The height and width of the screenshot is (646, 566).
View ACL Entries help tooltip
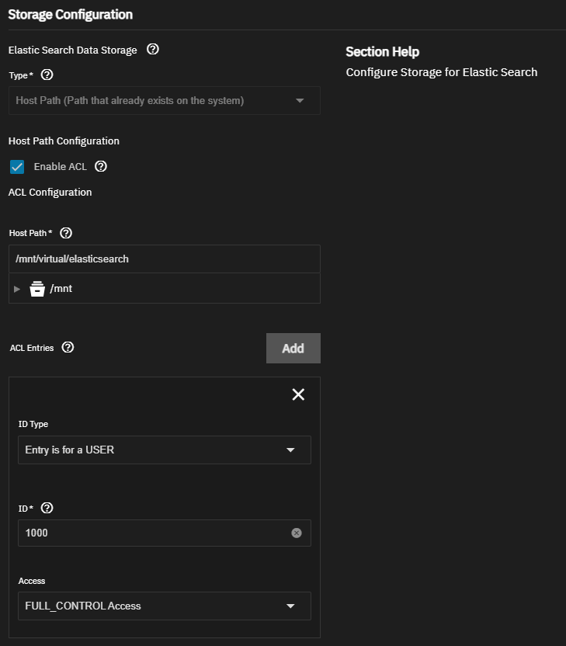68,347
